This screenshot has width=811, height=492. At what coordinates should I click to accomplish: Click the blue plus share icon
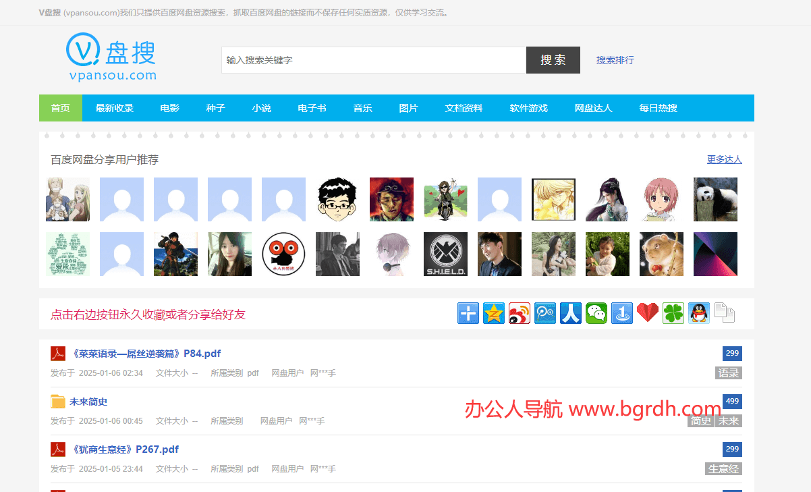pyautogui.click(x=468, y=313)
